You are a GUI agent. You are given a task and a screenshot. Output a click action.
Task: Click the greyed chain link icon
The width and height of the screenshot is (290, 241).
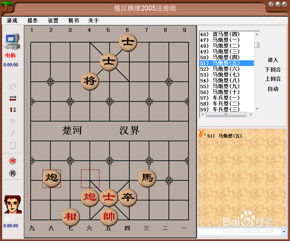(13, 86)
